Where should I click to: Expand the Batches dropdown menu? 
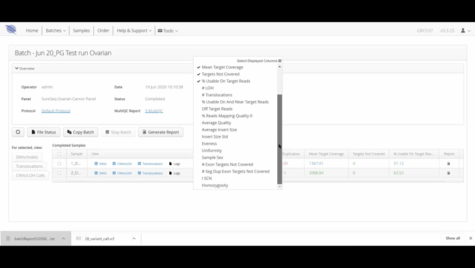56,31
